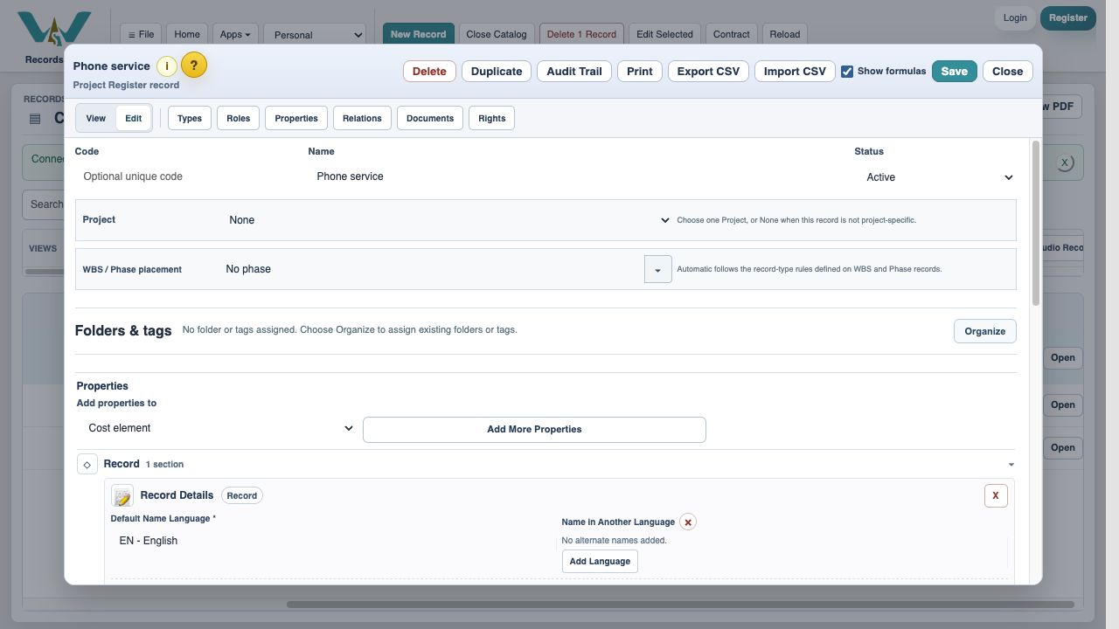1119x629 pixels.
Task: Click the list icon in the Records panel header
Action: (35, 119)
